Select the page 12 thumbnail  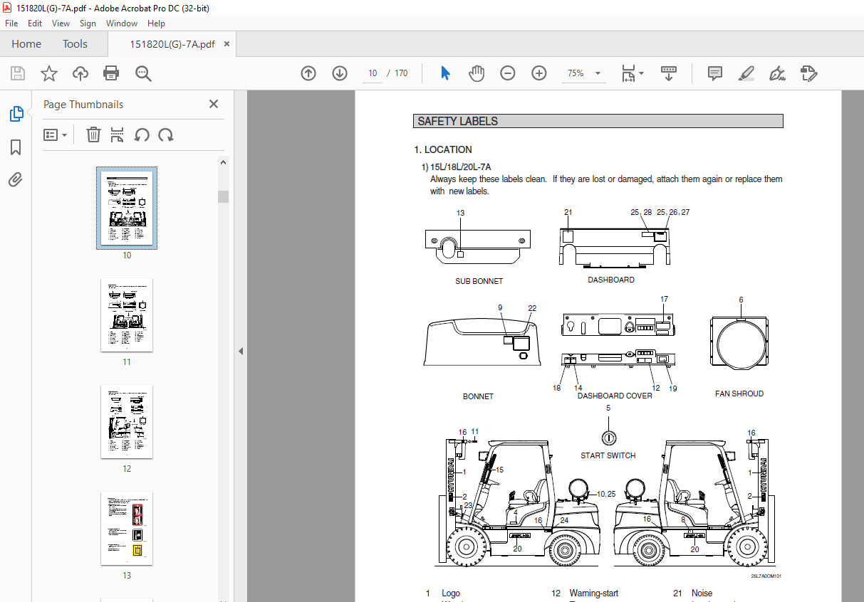[x=127, y=422]
